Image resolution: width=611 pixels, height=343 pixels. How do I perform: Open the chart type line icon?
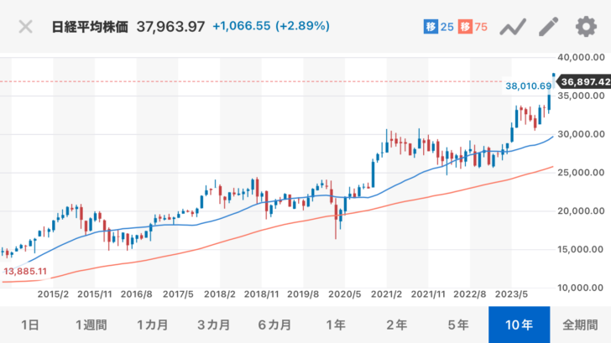click(x=512, y=27)
